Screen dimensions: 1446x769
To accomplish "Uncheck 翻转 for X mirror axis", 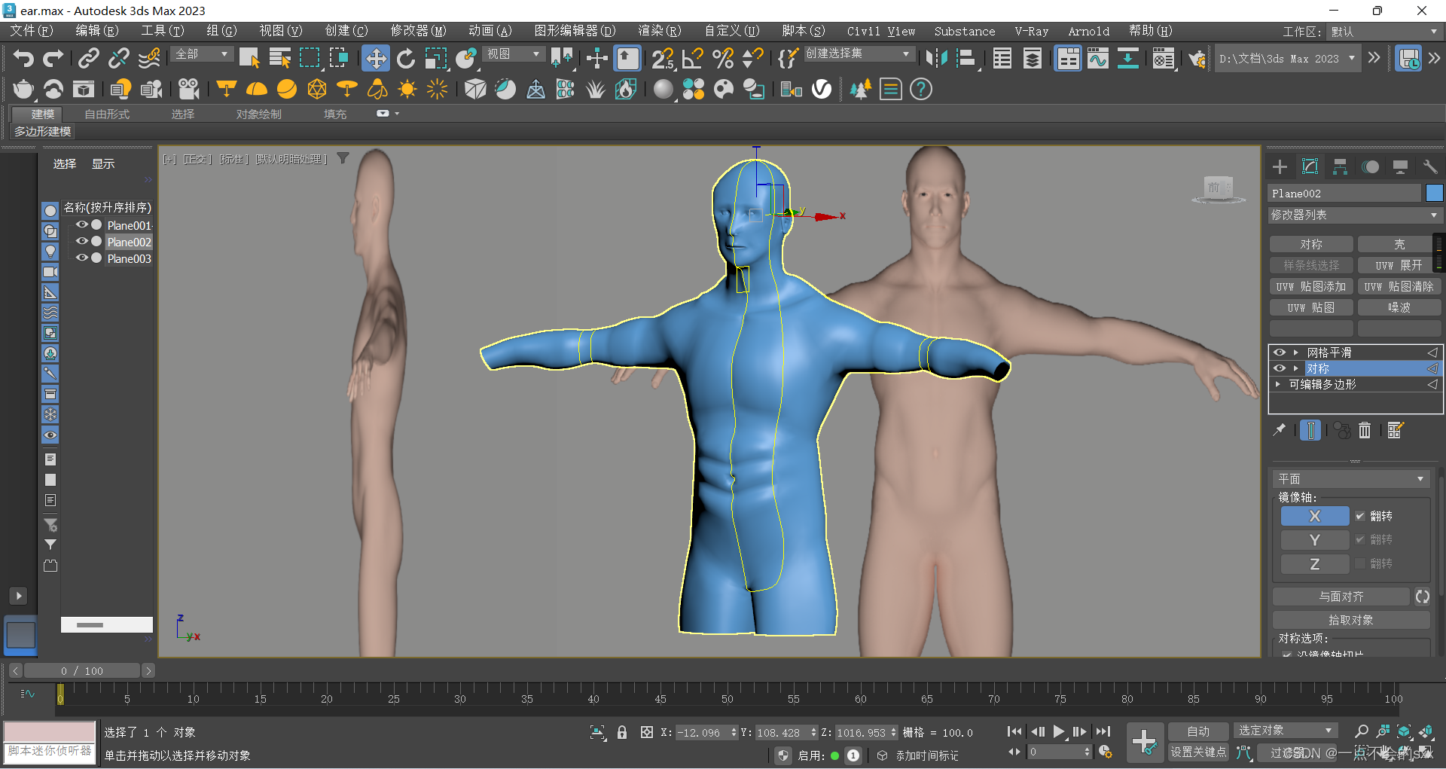I will tap(1360, 516).
